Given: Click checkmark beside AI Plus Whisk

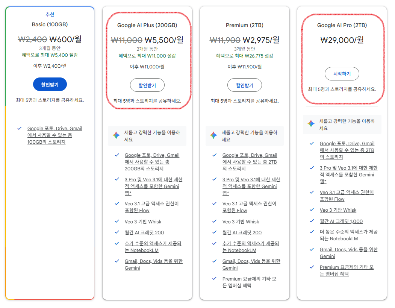Looking at the screenshot, I should (117, 221).
